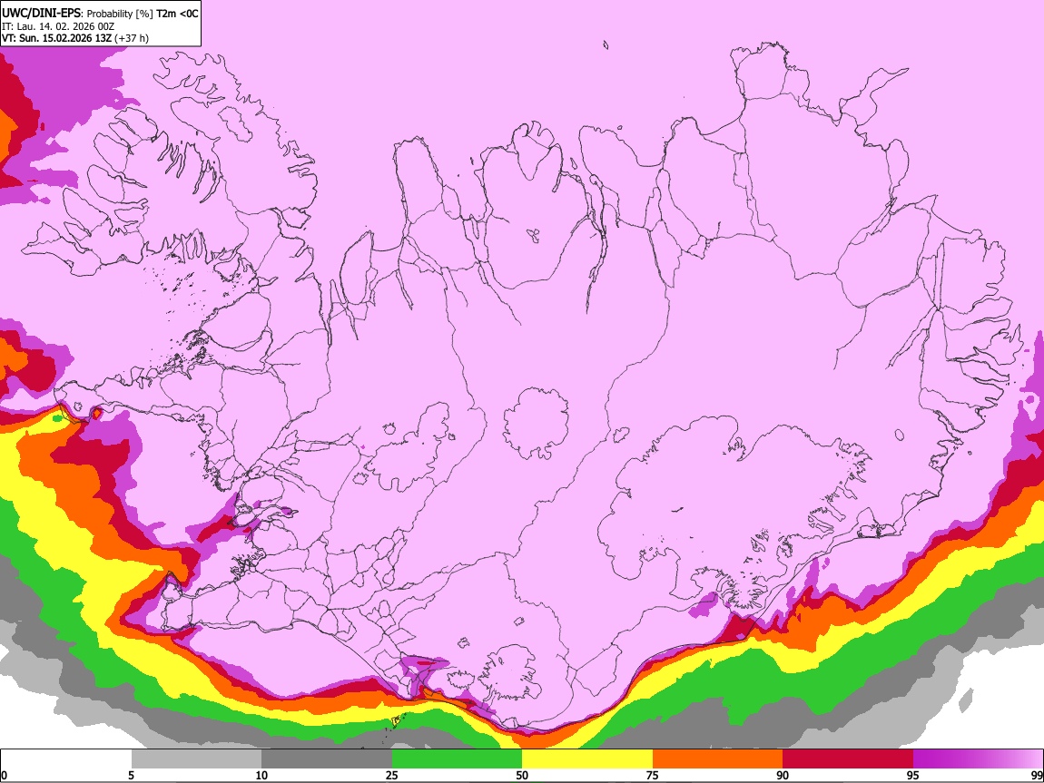Click legend value label 25

pyautogui.click(x=392, y=776)
